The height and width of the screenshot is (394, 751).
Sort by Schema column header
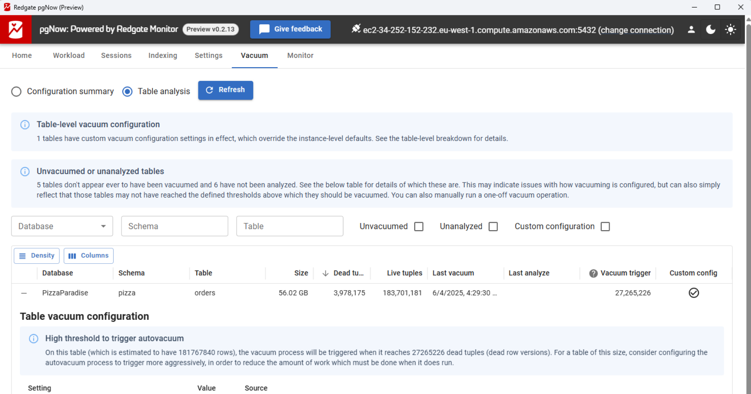pos(132,273)
